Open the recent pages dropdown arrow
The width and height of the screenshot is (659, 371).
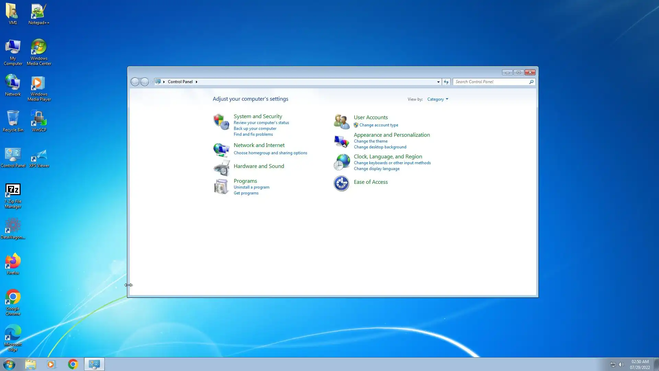point(151,82)
